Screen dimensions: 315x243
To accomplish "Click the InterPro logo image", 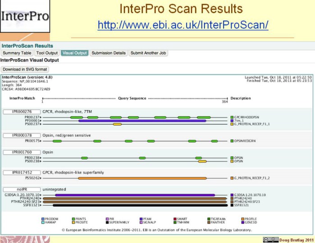I will click(x=21, y=17).
